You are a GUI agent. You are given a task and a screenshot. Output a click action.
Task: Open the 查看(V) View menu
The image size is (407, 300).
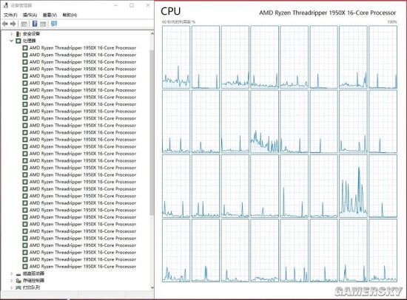pyautogui.click(x=50, y=15)
